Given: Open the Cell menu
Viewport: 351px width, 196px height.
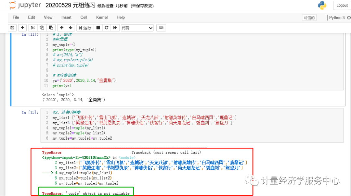Looking at the screenshot, I should click(x=84, y=17).
